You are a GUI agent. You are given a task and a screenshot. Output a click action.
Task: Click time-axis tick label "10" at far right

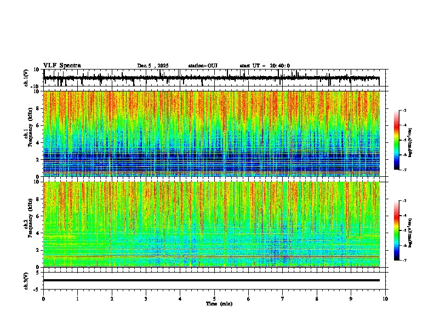pos(385,299)
